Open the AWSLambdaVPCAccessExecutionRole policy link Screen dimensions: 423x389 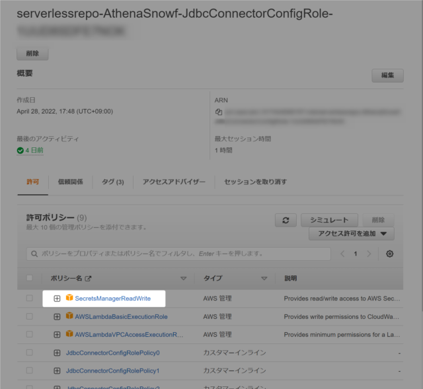point(129,335)
